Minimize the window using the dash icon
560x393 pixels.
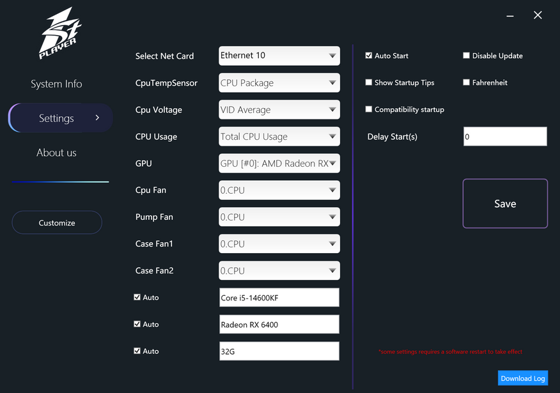click(x=510, y=15)
